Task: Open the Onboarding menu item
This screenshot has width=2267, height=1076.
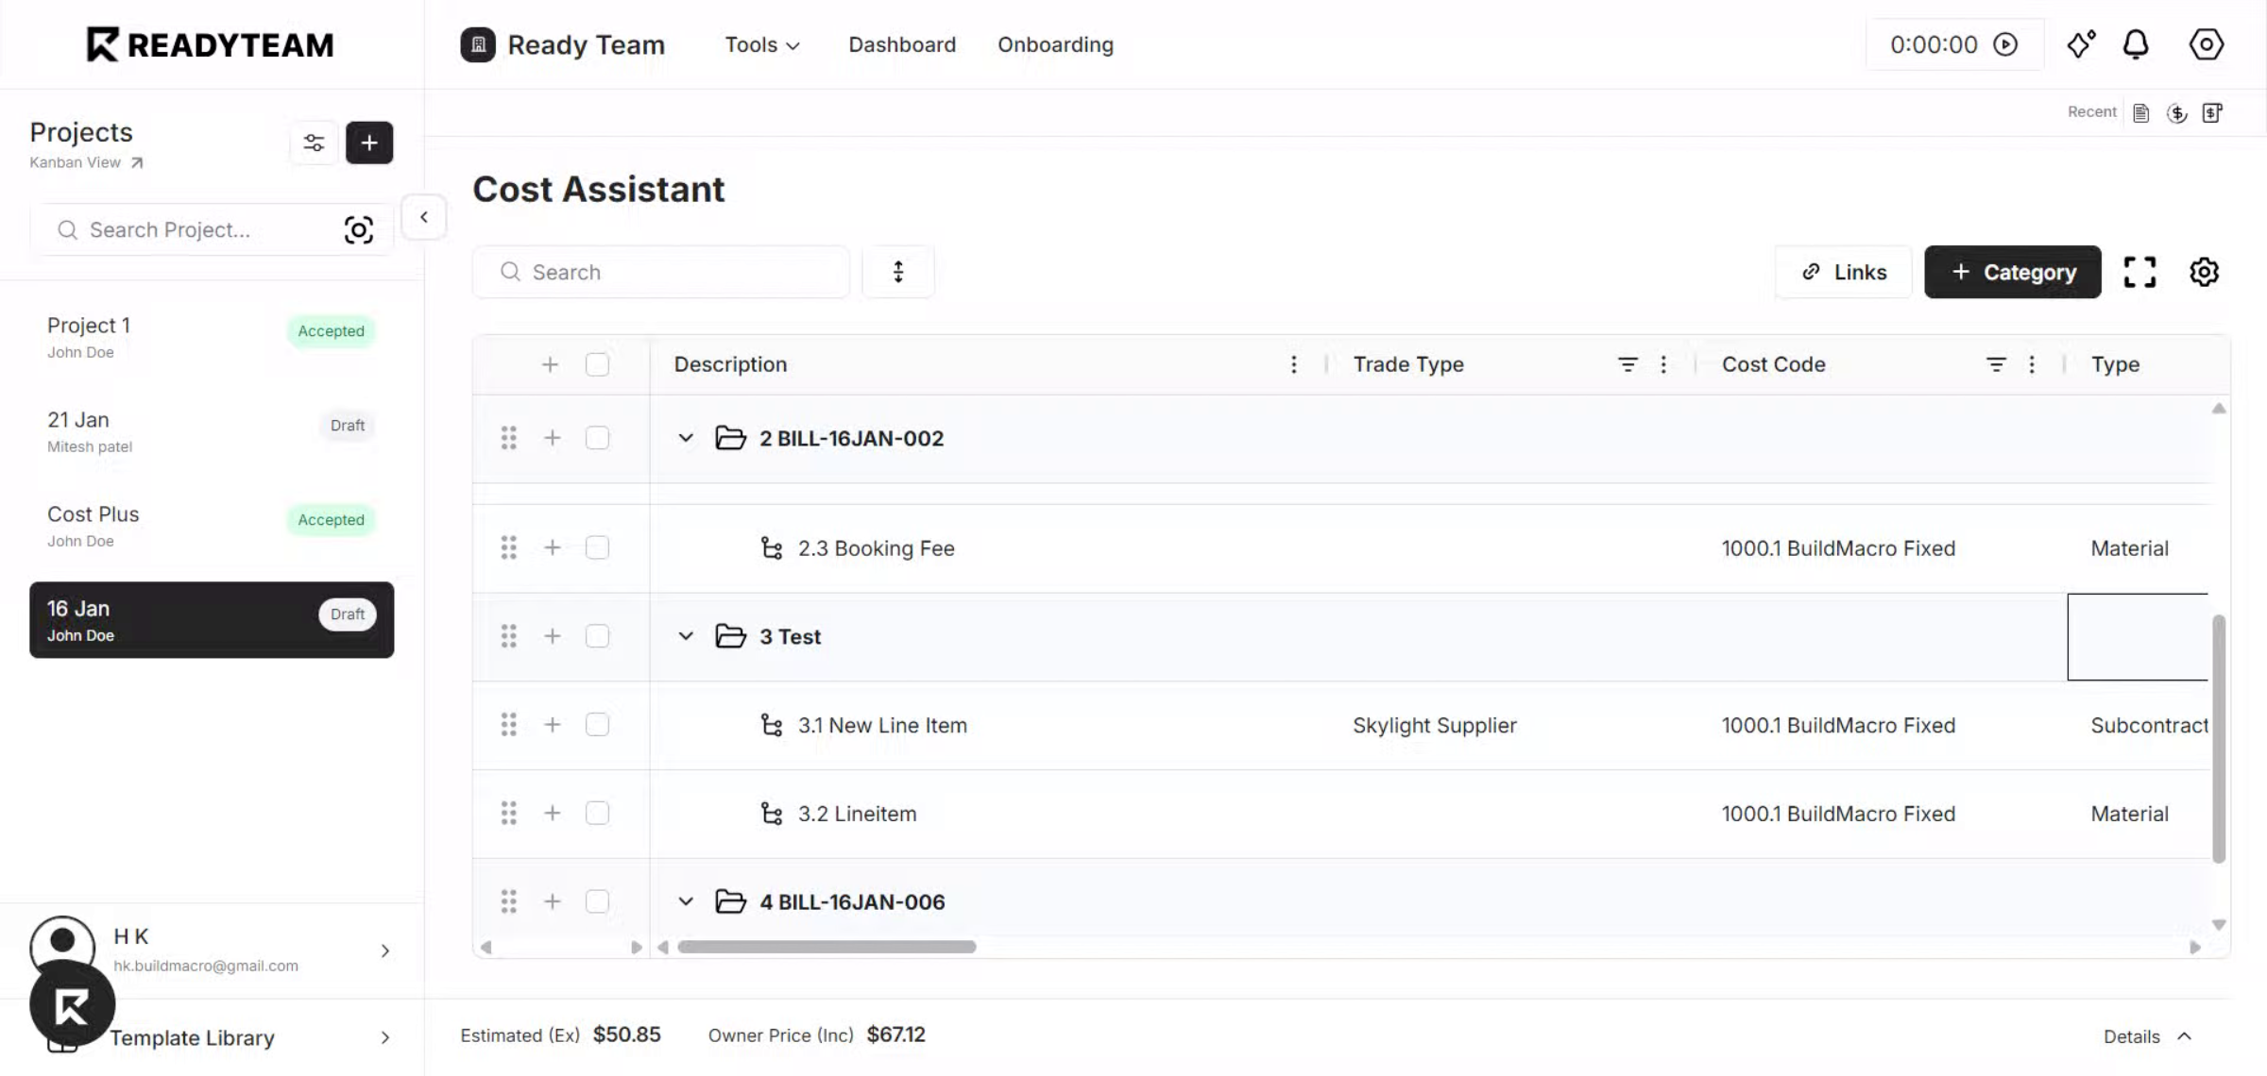Action: 1055,44
